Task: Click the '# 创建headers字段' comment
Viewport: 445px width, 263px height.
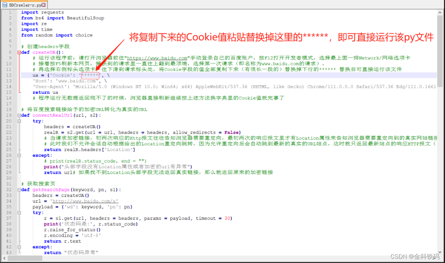Action: [45, 47]
